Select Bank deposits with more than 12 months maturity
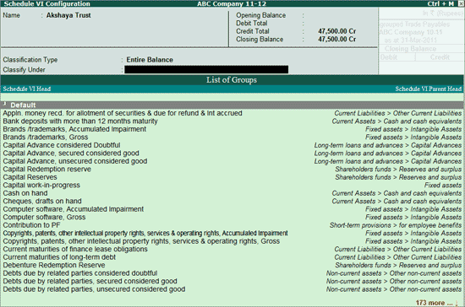 point(80,121)
